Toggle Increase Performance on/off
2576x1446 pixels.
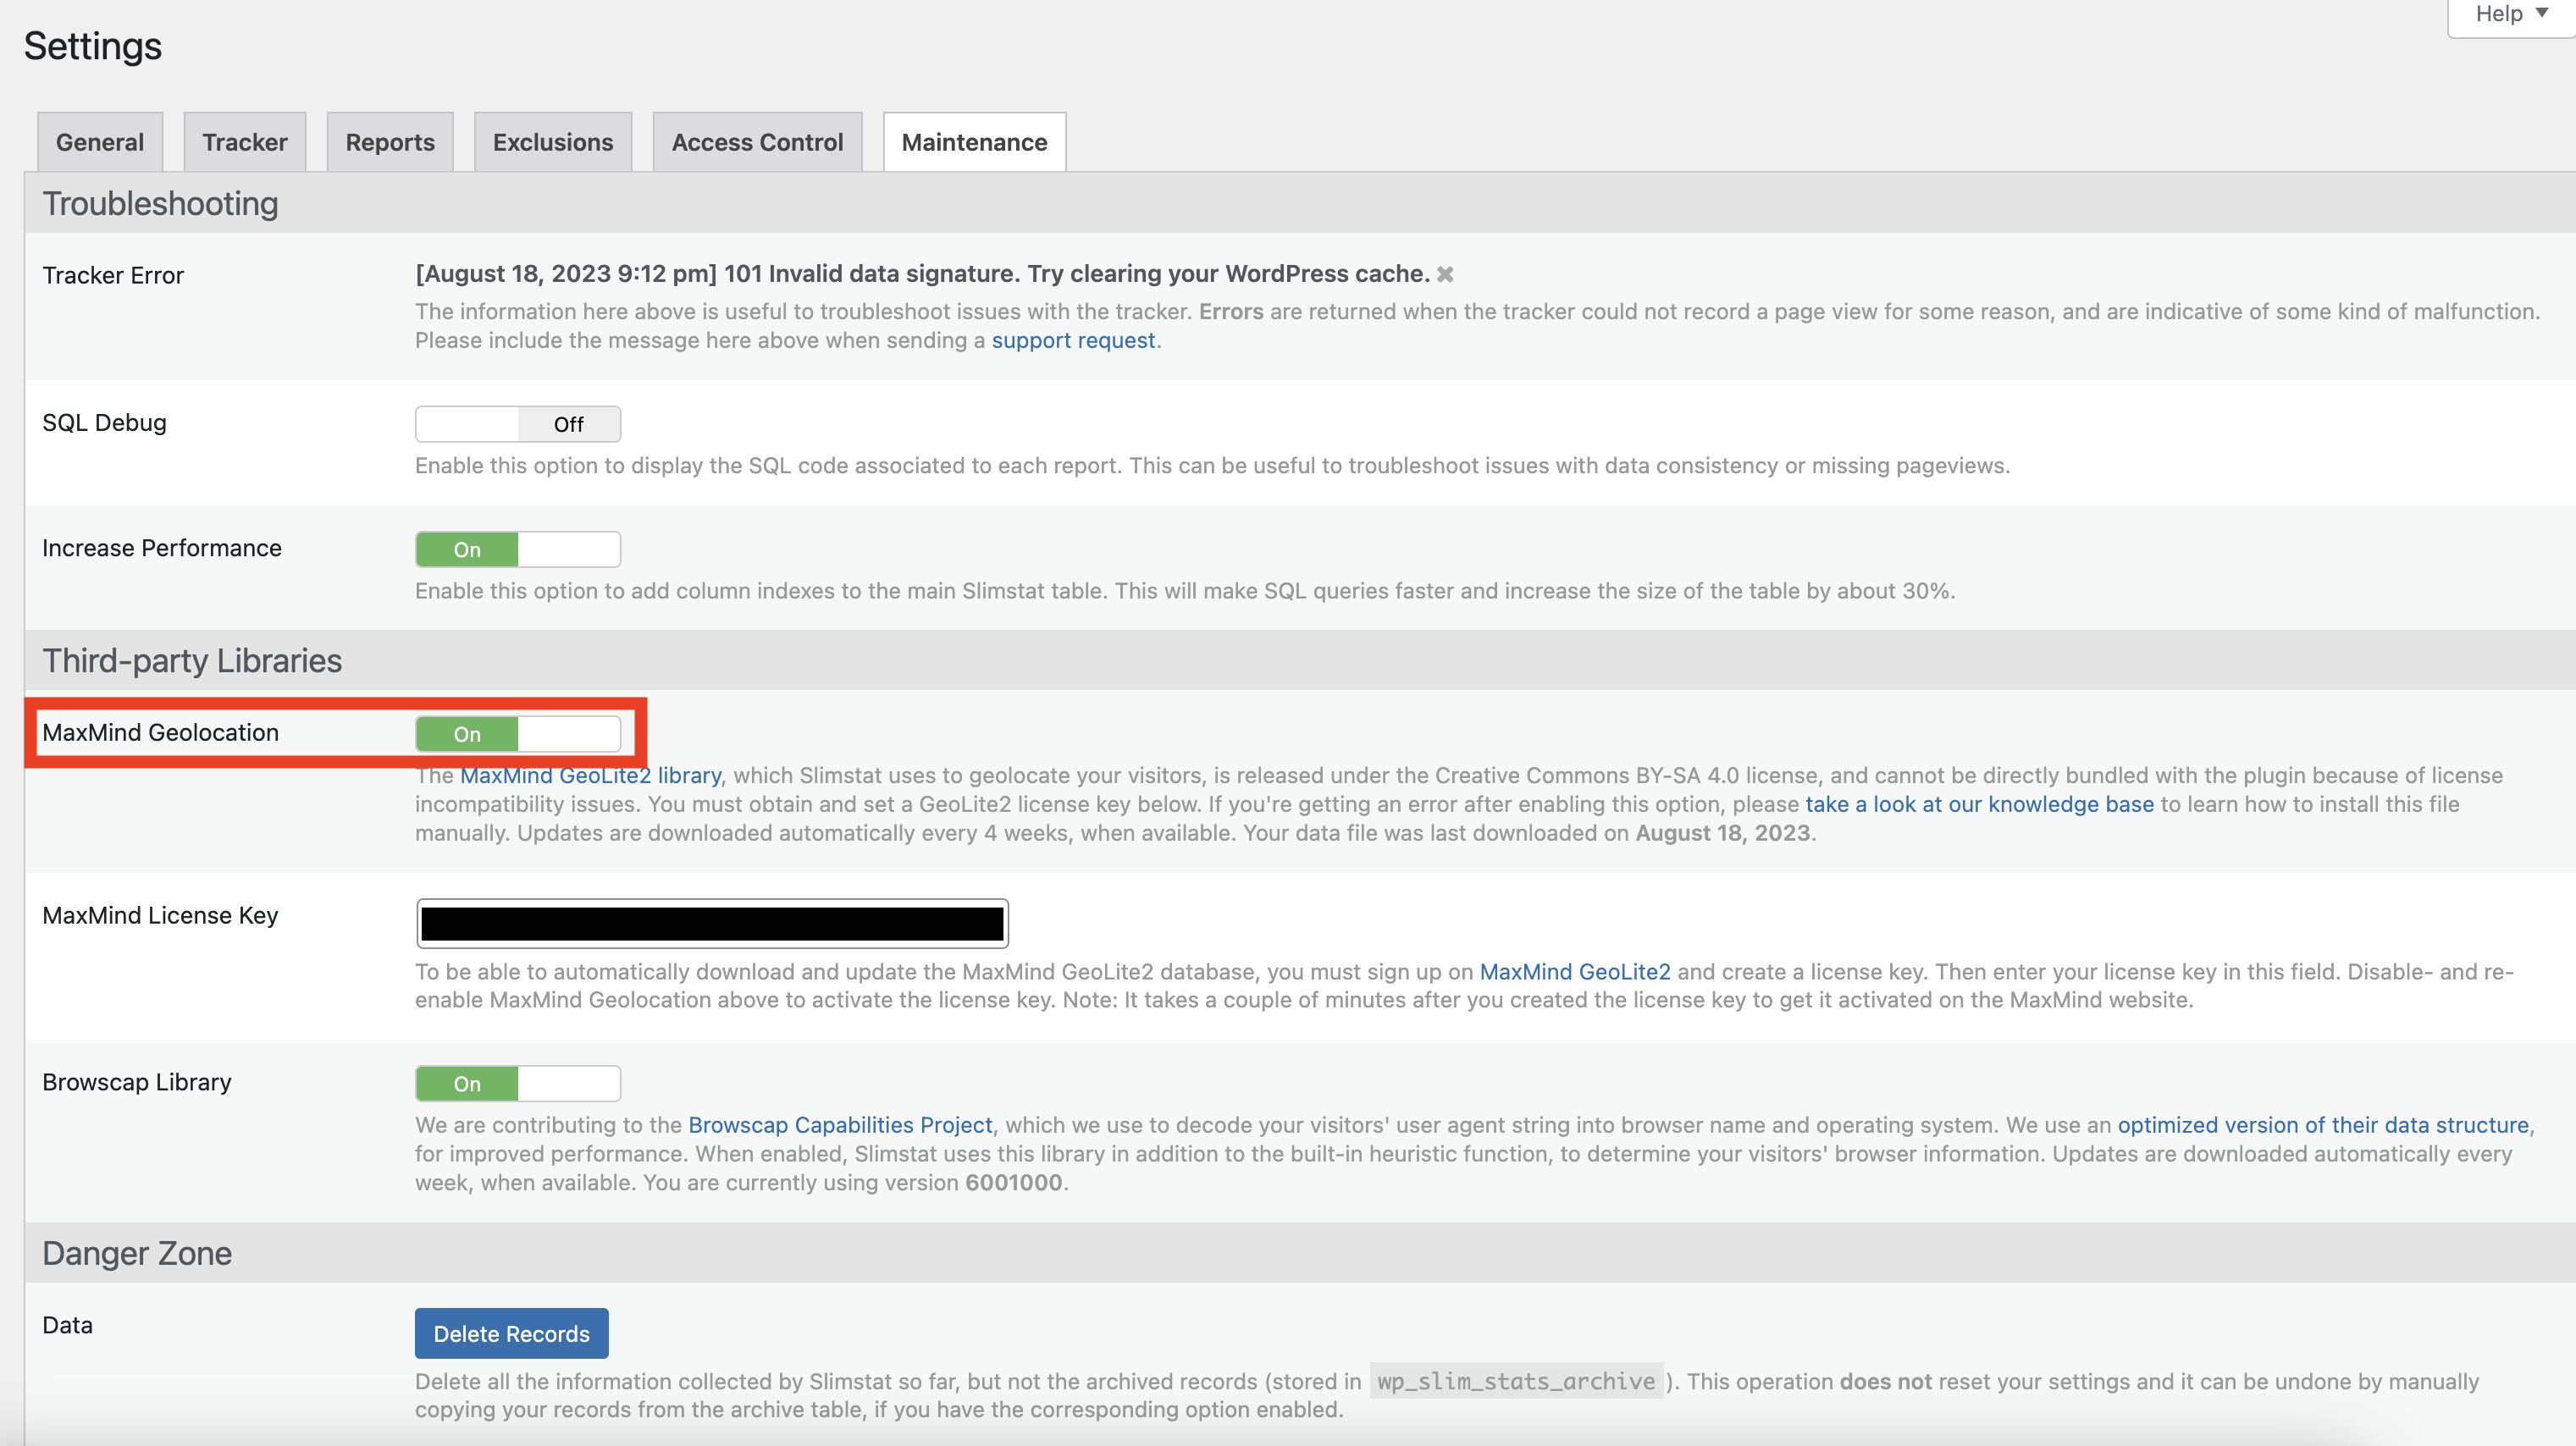point(517,548)
